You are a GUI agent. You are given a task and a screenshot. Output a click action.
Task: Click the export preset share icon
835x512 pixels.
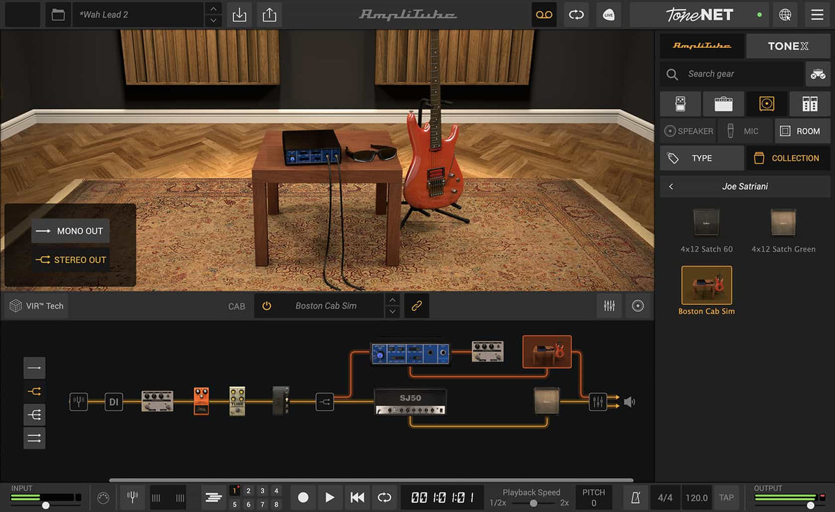[x=269, y=15]
